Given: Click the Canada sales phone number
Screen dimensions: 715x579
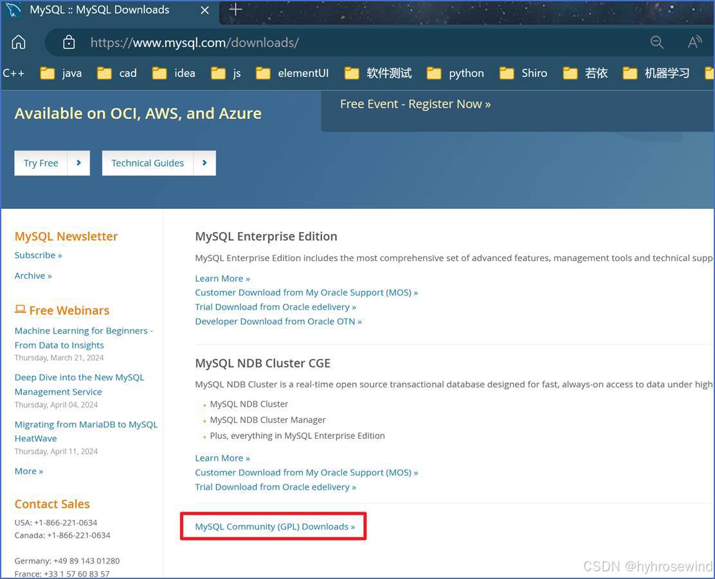Looking at the screenshot, I should pyautogui.click(x=79, y=535).
